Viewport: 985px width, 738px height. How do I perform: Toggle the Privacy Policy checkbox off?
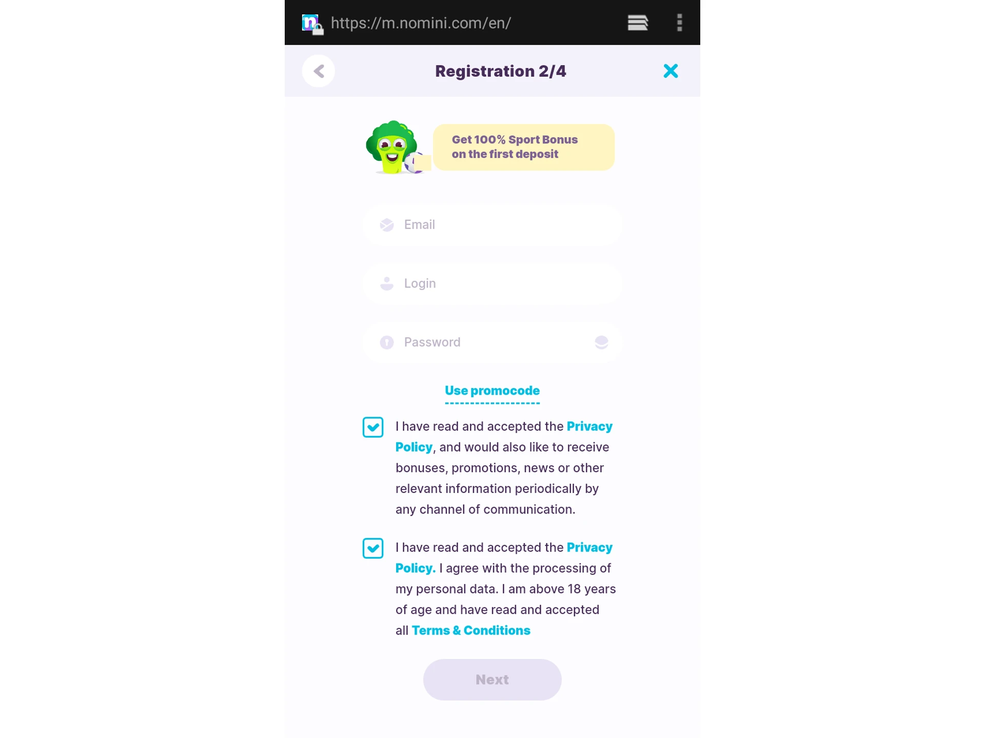click(373, 426)
